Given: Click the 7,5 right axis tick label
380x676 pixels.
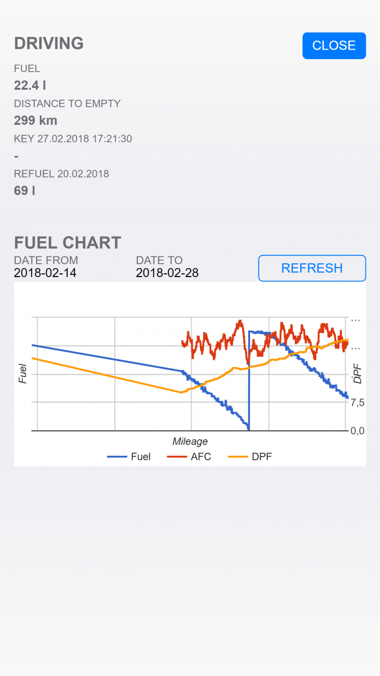Looking at the screenshot, I should pyautogui.click(x=357, y=402).
